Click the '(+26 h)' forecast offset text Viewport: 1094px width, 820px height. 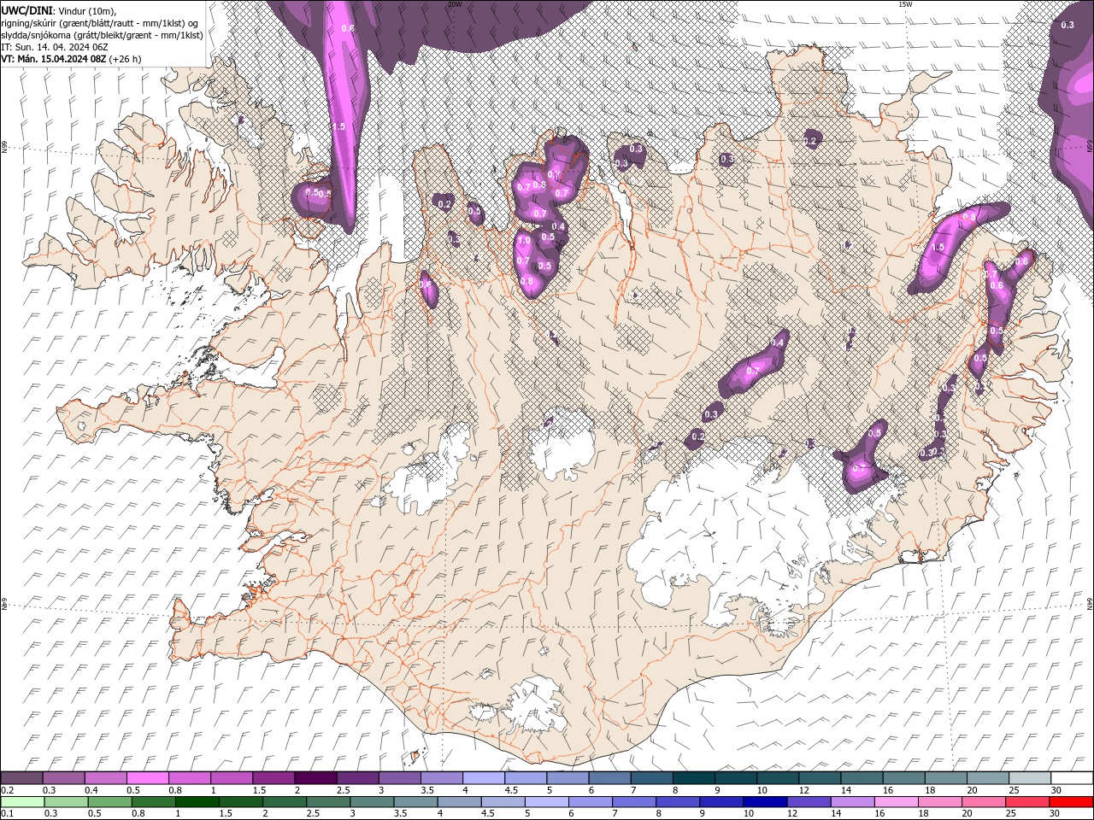click(x=126, y=59)
